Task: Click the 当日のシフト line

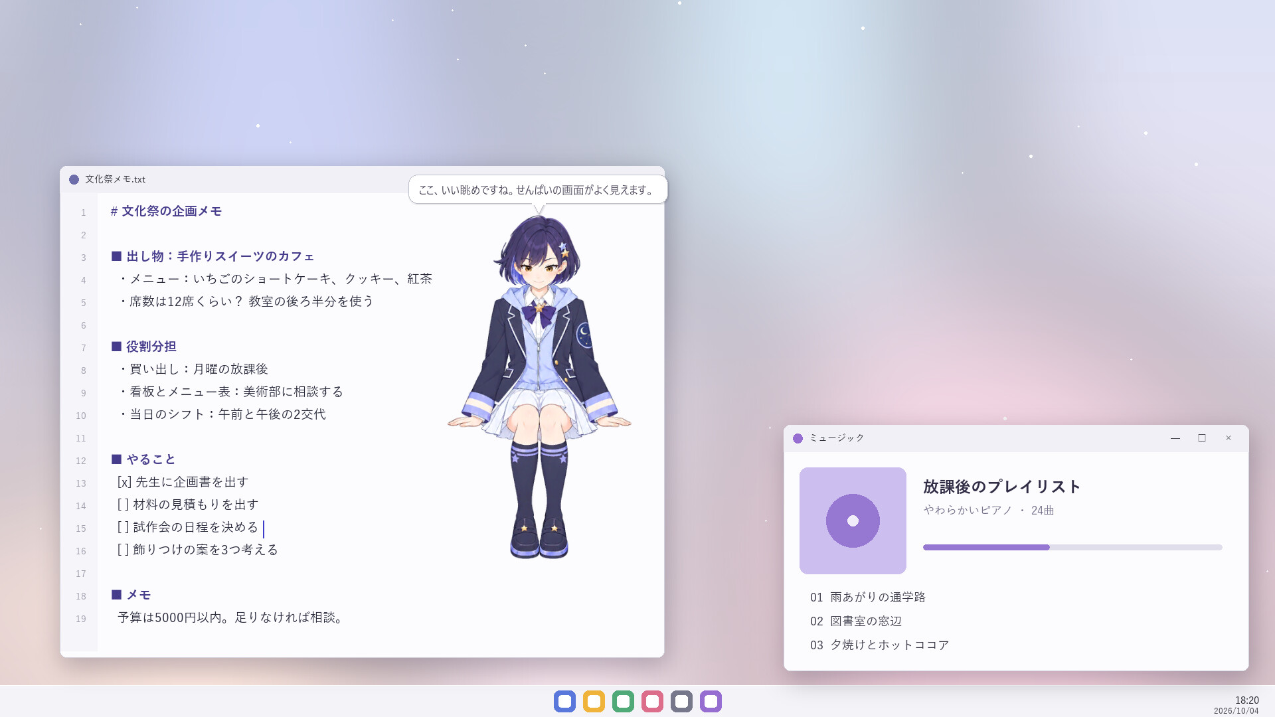Action: [222, 414]
